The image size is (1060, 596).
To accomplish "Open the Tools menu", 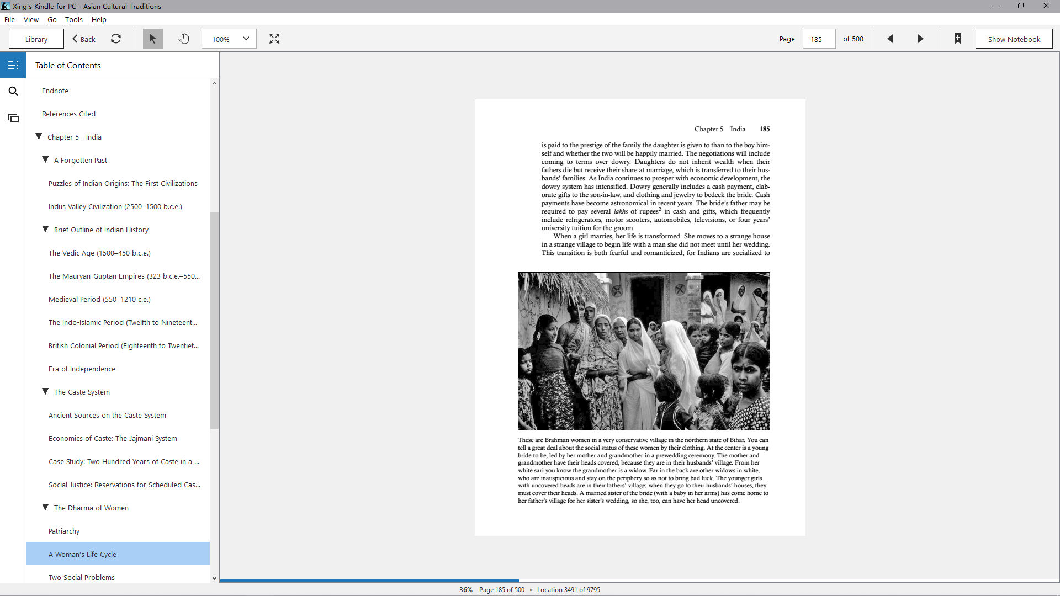I will [x=74, y=19].
